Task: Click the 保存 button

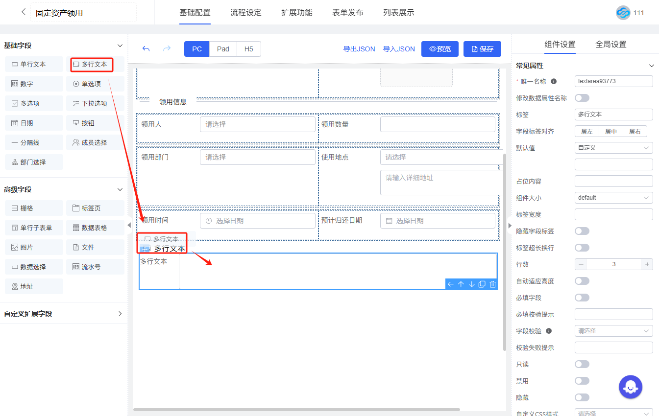Action: point(482,49)
